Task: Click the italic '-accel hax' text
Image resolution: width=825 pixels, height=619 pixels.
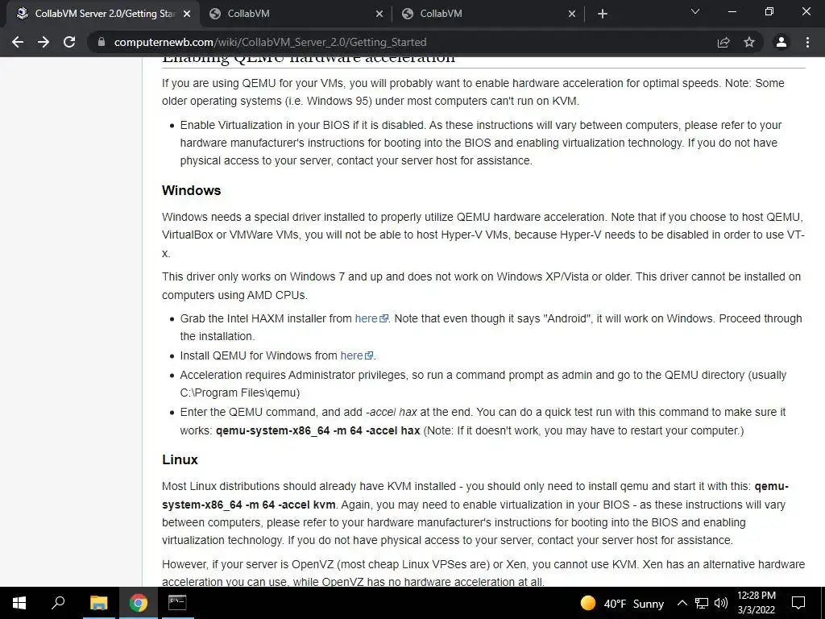Action: [x=392, y=412]
